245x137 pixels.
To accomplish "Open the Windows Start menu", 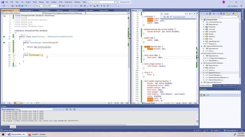I will (3, 134).
